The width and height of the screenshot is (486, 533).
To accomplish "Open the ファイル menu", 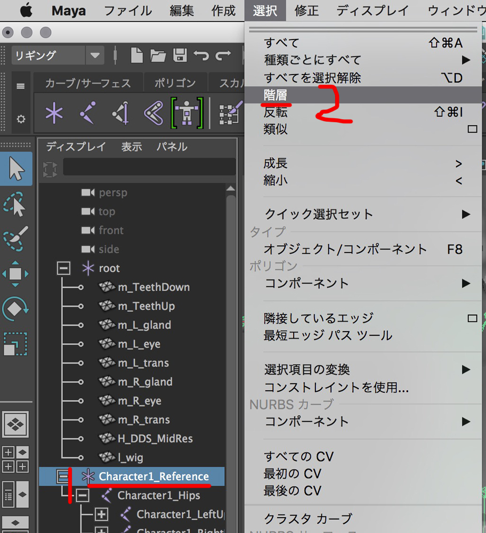I will [128, 11].
